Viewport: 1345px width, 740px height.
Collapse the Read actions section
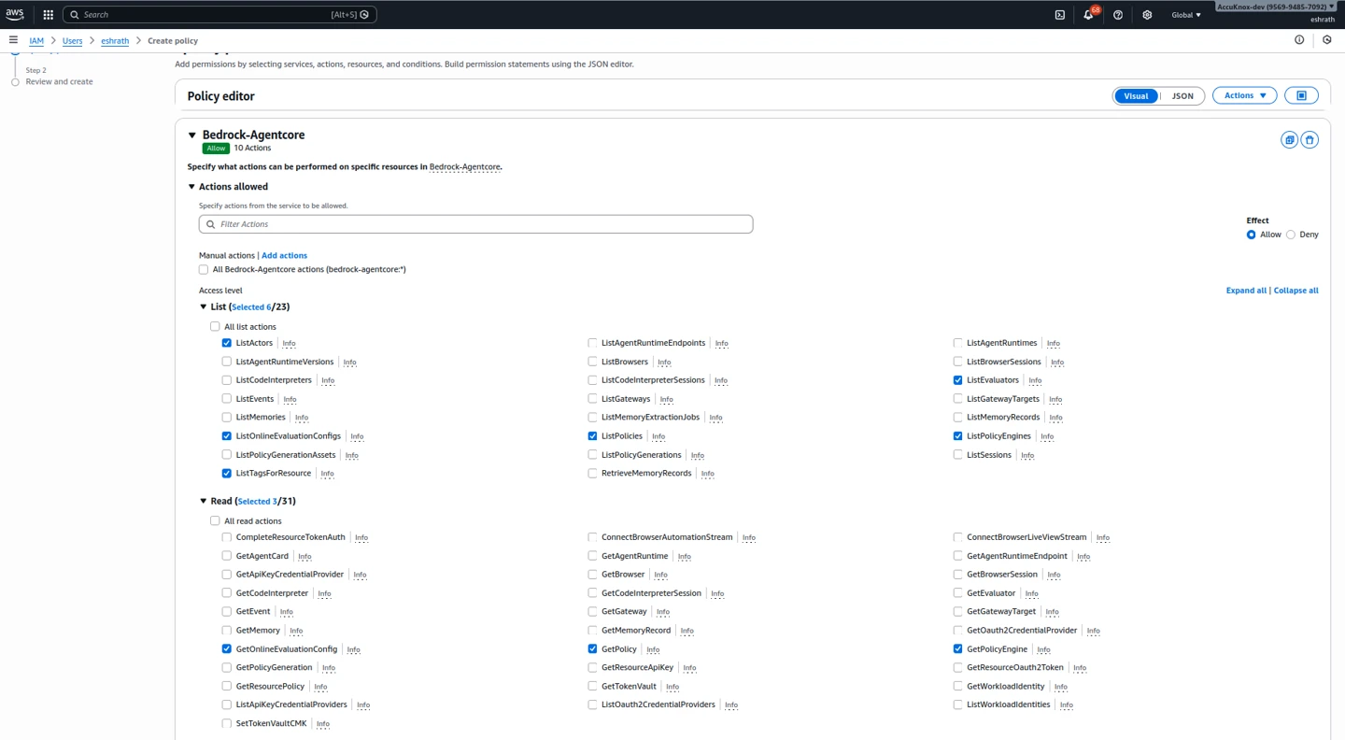pyautogui.click(x=203, y=501)
